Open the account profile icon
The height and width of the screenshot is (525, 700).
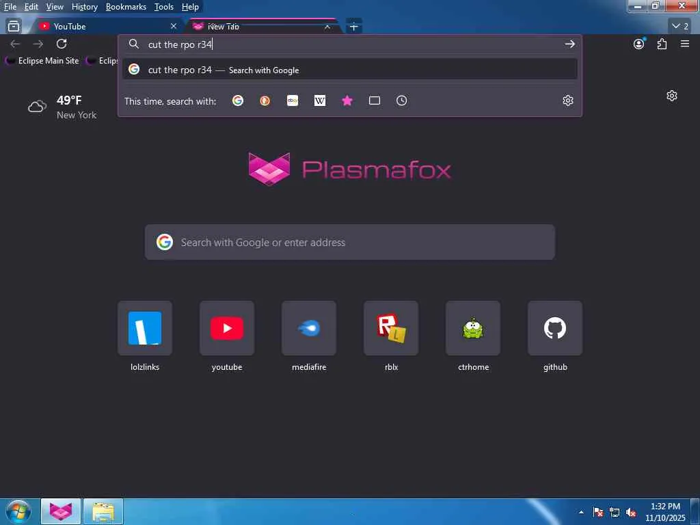(x=639, y=44)
